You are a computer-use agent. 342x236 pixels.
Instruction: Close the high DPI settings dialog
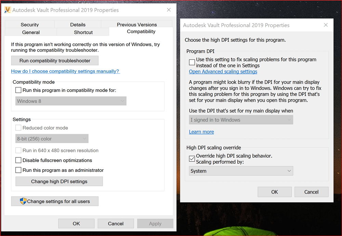[326, 25]
